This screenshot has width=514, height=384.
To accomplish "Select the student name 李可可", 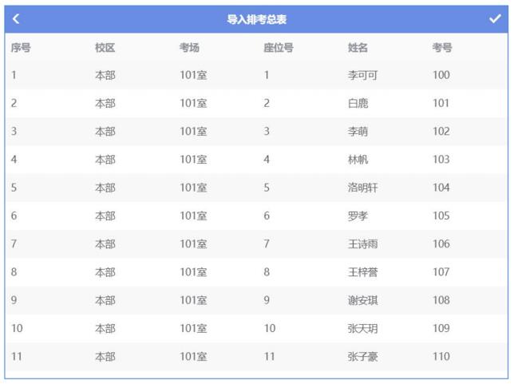I will (x=362, y=76).
